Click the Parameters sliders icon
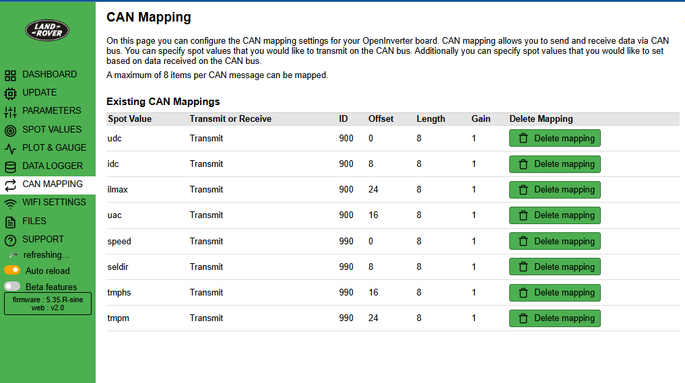 point(10,112)
